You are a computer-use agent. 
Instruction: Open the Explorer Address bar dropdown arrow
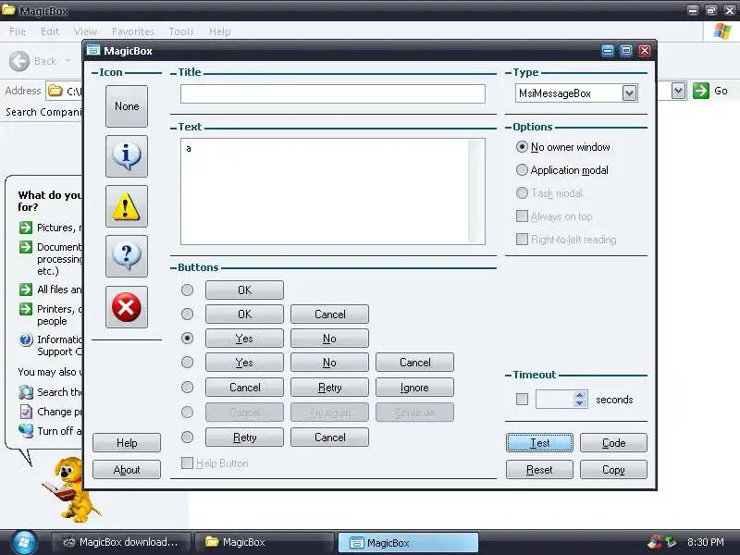click(x=678, y=90)
